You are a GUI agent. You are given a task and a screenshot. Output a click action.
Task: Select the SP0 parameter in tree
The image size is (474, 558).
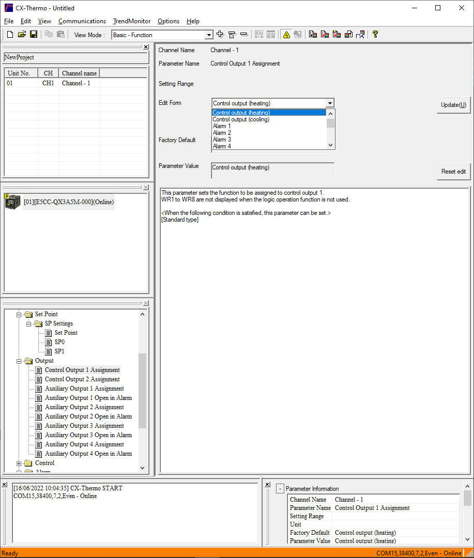(59, 342)
